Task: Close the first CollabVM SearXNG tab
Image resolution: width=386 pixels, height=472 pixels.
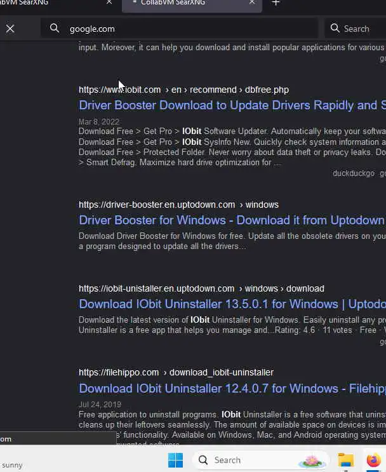Action: pyautogui.click(x=109, y=3)
